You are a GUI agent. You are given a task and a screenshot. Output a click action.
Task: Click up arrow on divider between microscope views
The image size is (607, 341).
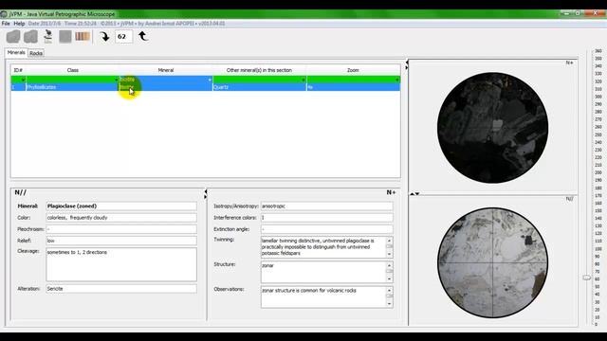(413, 193)
